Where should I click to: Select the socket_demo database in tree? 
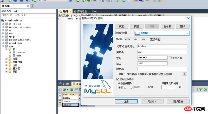click(x=15, y=43)
